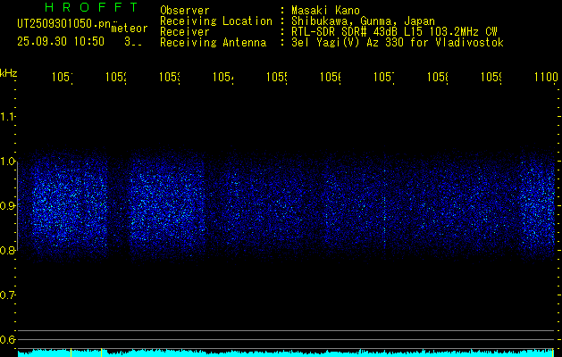Click the 'Receiving Antenna' label
Screen dimensions: 562x357
[213, 43]
